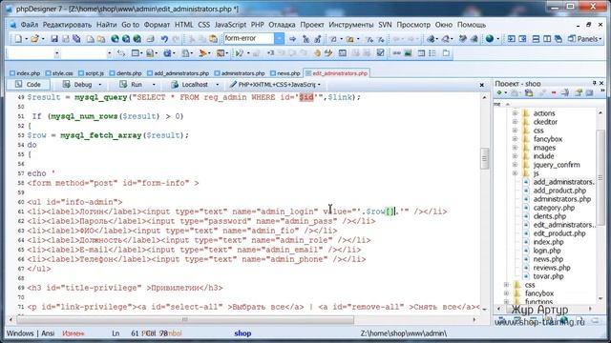Image resolution: width=611 pixels, height=343 pixels.
Task: Click the Debug button
Action: [x=77, y=85]
